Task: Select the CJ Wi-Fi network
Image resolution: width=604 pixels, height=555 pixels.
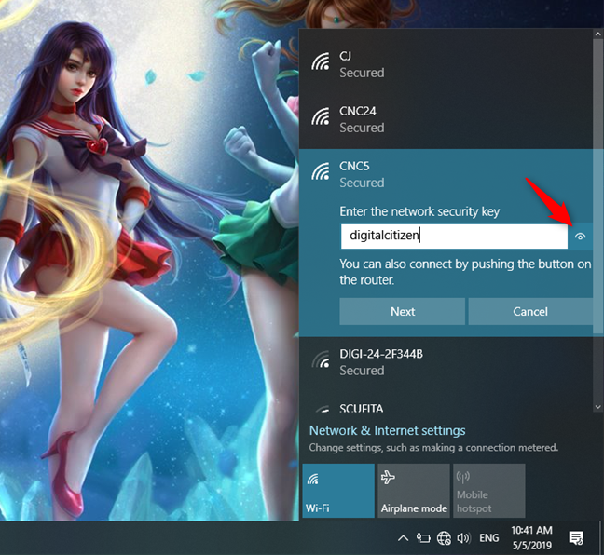Action: tap(446, 64)
